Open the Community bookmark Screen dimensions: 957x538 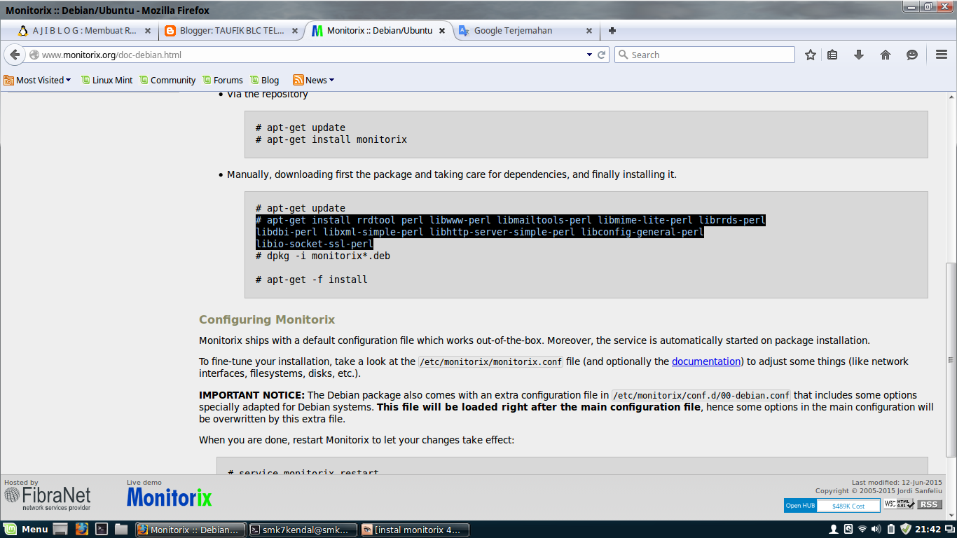click(167, 80)
